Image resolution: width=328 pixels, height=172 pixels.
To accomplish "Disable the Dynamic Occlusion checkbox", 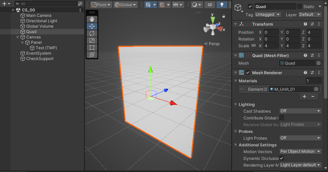I will point(282,159).
